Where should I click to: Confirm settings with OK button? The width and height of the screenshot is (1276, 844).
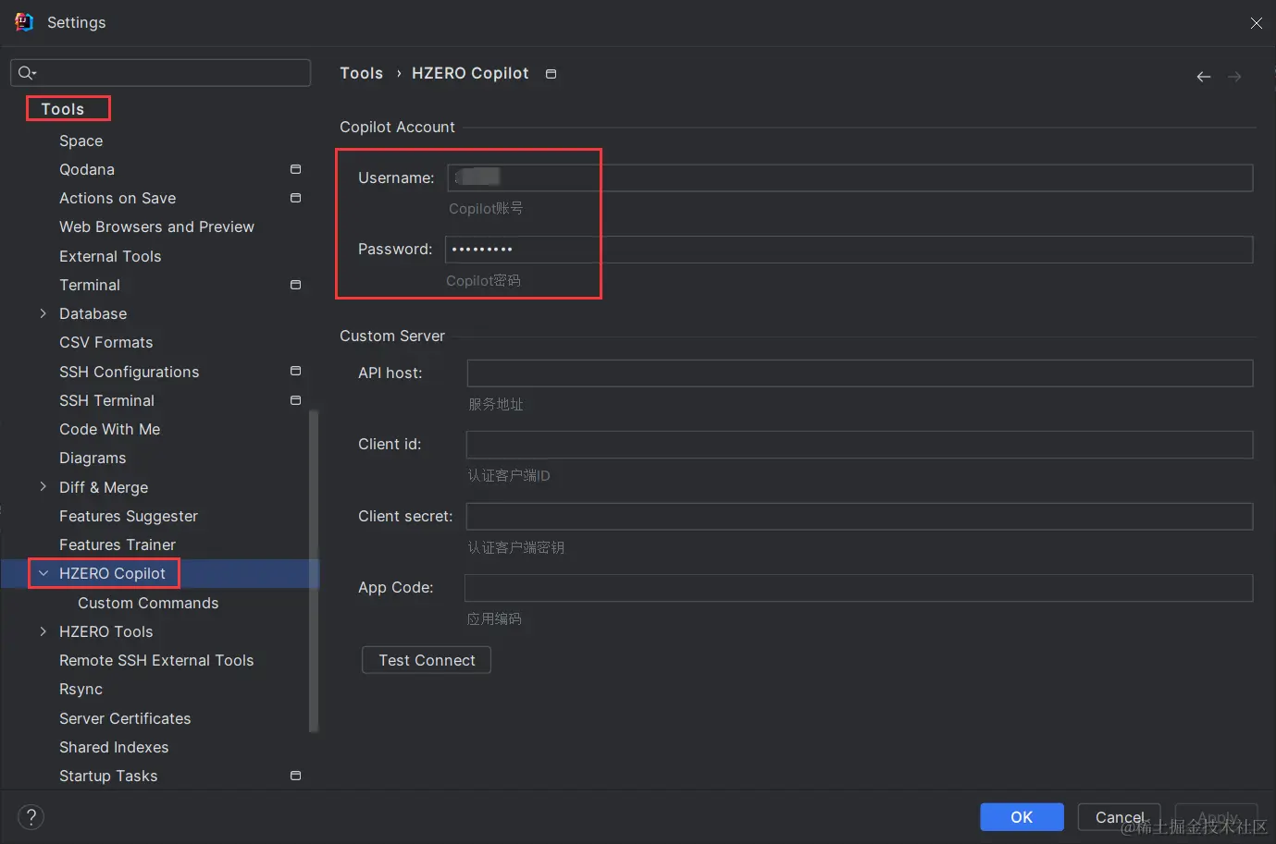pyautogui.click(x=1022, y=817)
